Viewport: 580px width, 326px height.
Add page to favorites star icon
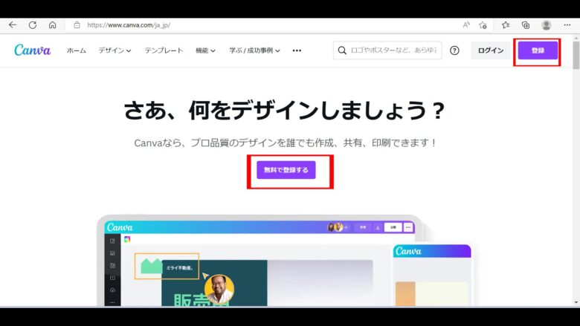483,25
